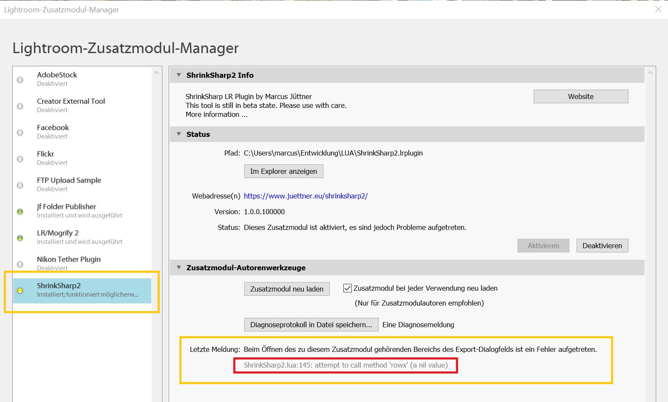Image resolution: width=668 pixels, height=402 pixels.
Task: Collapse the Zusatzmodul-Autorenwerkzeuge section
Action: coord(179,268)
